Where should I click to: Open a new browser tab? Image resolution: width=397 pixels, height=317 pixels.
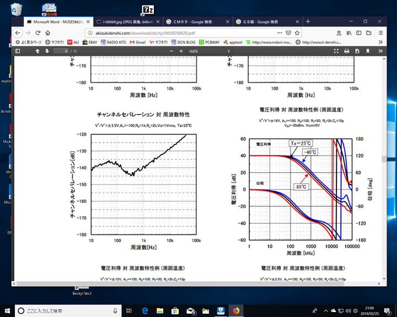click(x=308, y=21)
